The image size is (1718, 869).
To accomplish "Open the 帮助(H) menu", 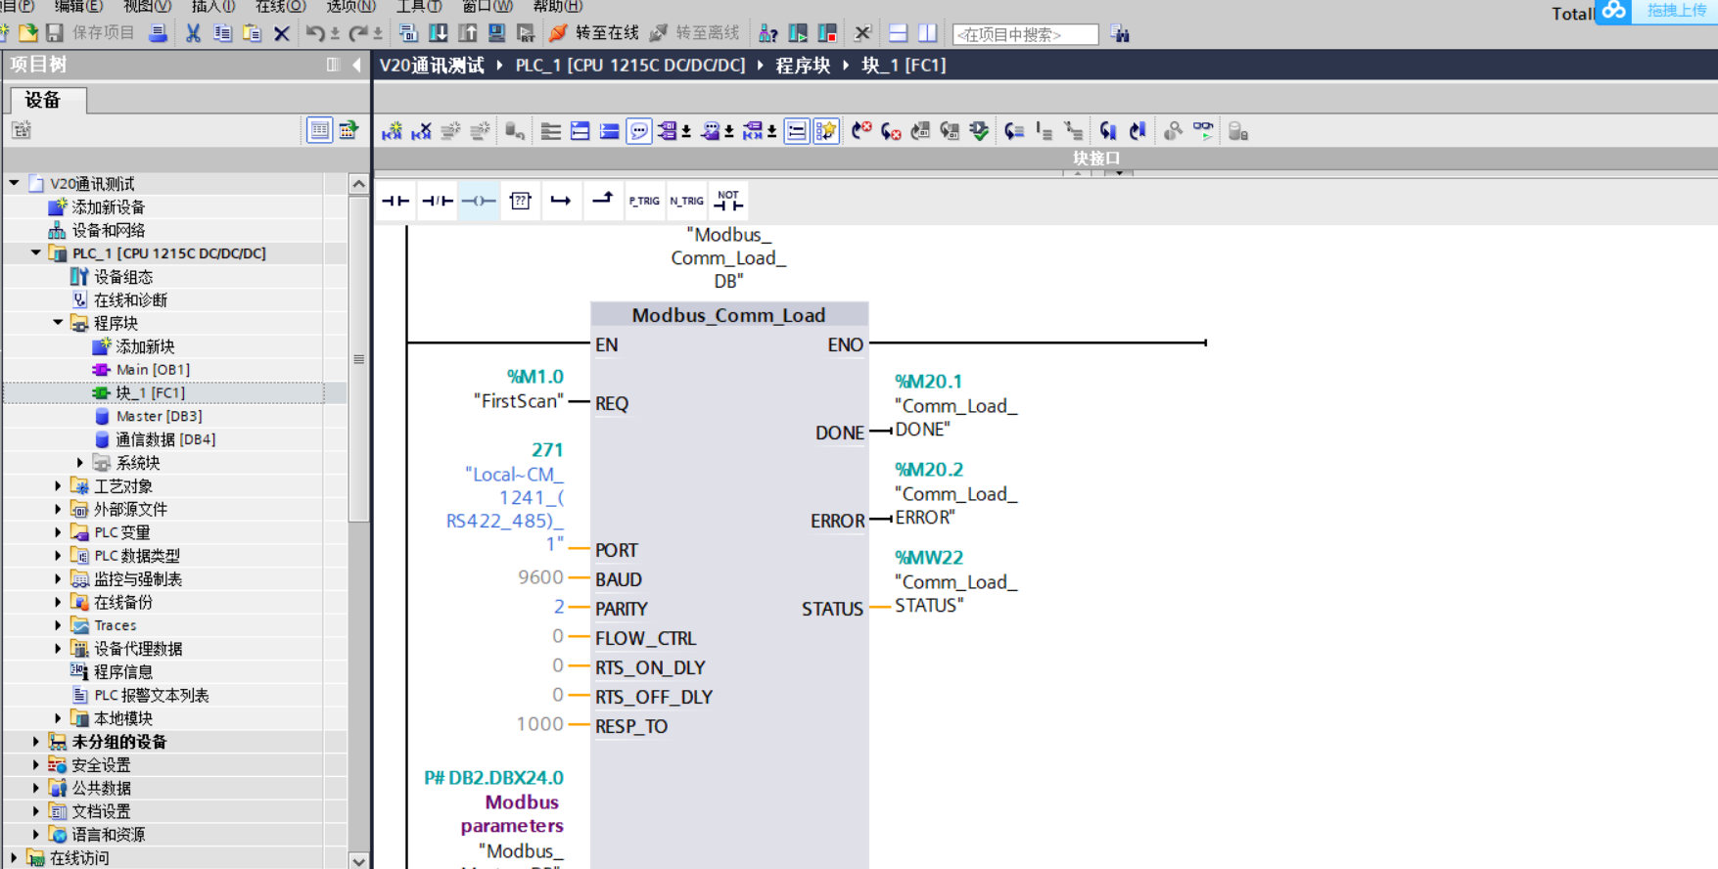I will click(558, 6).
